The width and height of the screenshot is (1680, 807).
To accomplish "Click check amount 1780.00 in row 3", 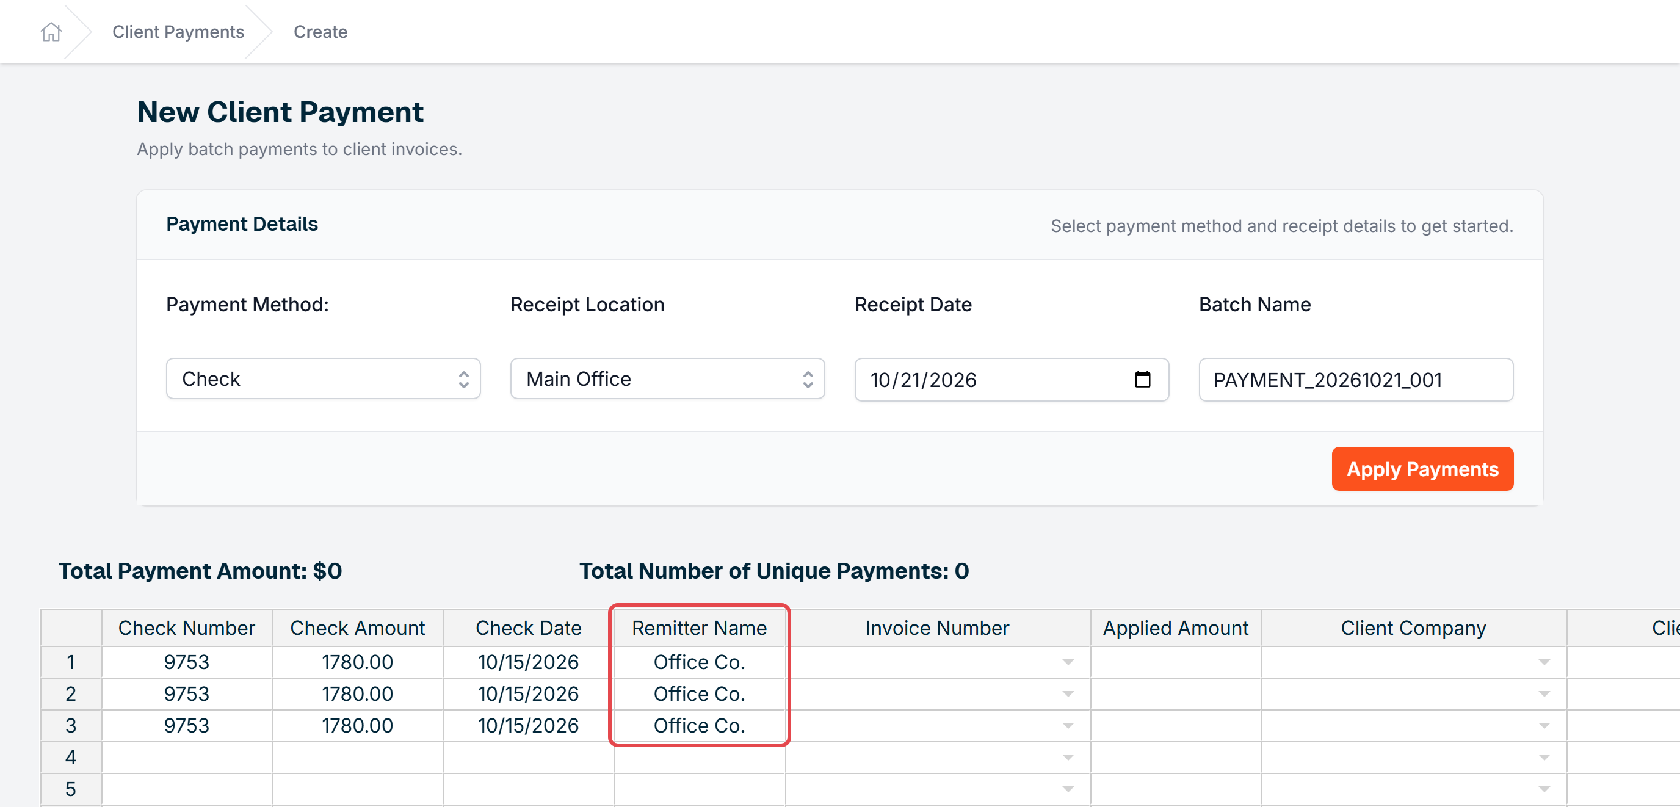I will click(357, 725).
